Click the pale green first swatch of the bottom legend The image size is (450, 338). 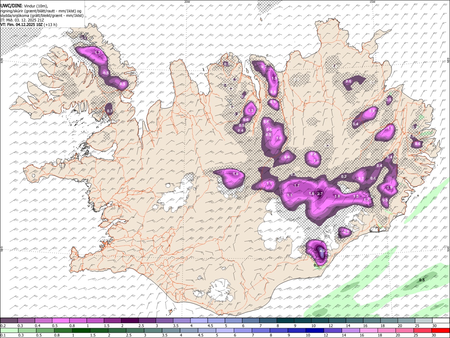click(9, 330)
